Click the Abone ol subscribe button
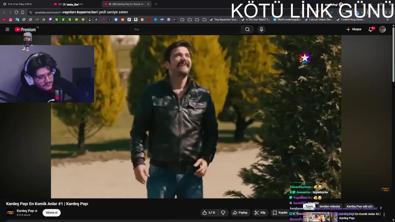The image size is (395, 222). (52, 212)
